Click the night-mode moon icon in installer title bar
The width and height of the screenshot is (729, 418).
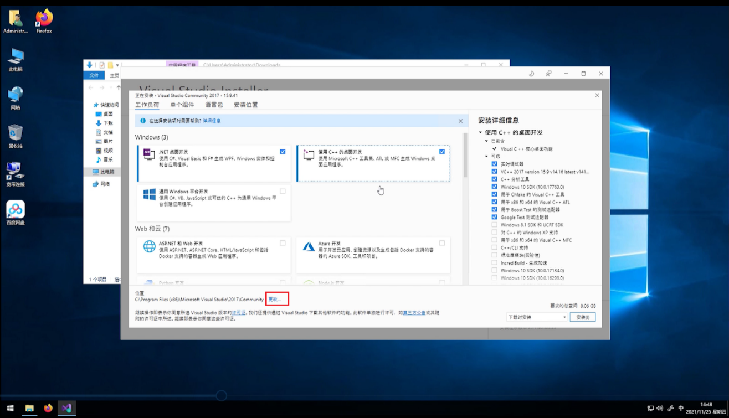click(531, 73)
